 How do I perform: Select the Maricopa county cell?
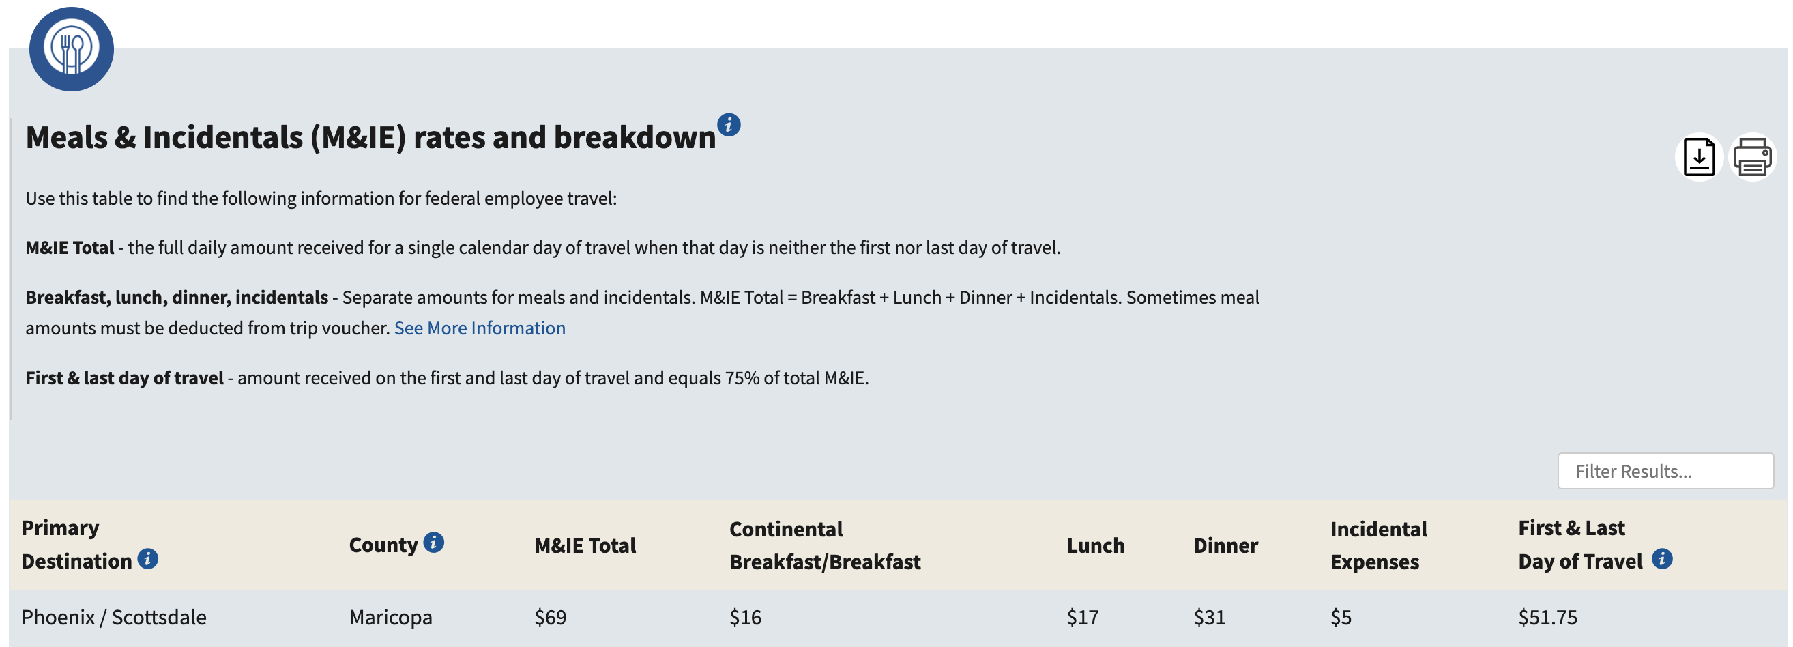[390, 617]
